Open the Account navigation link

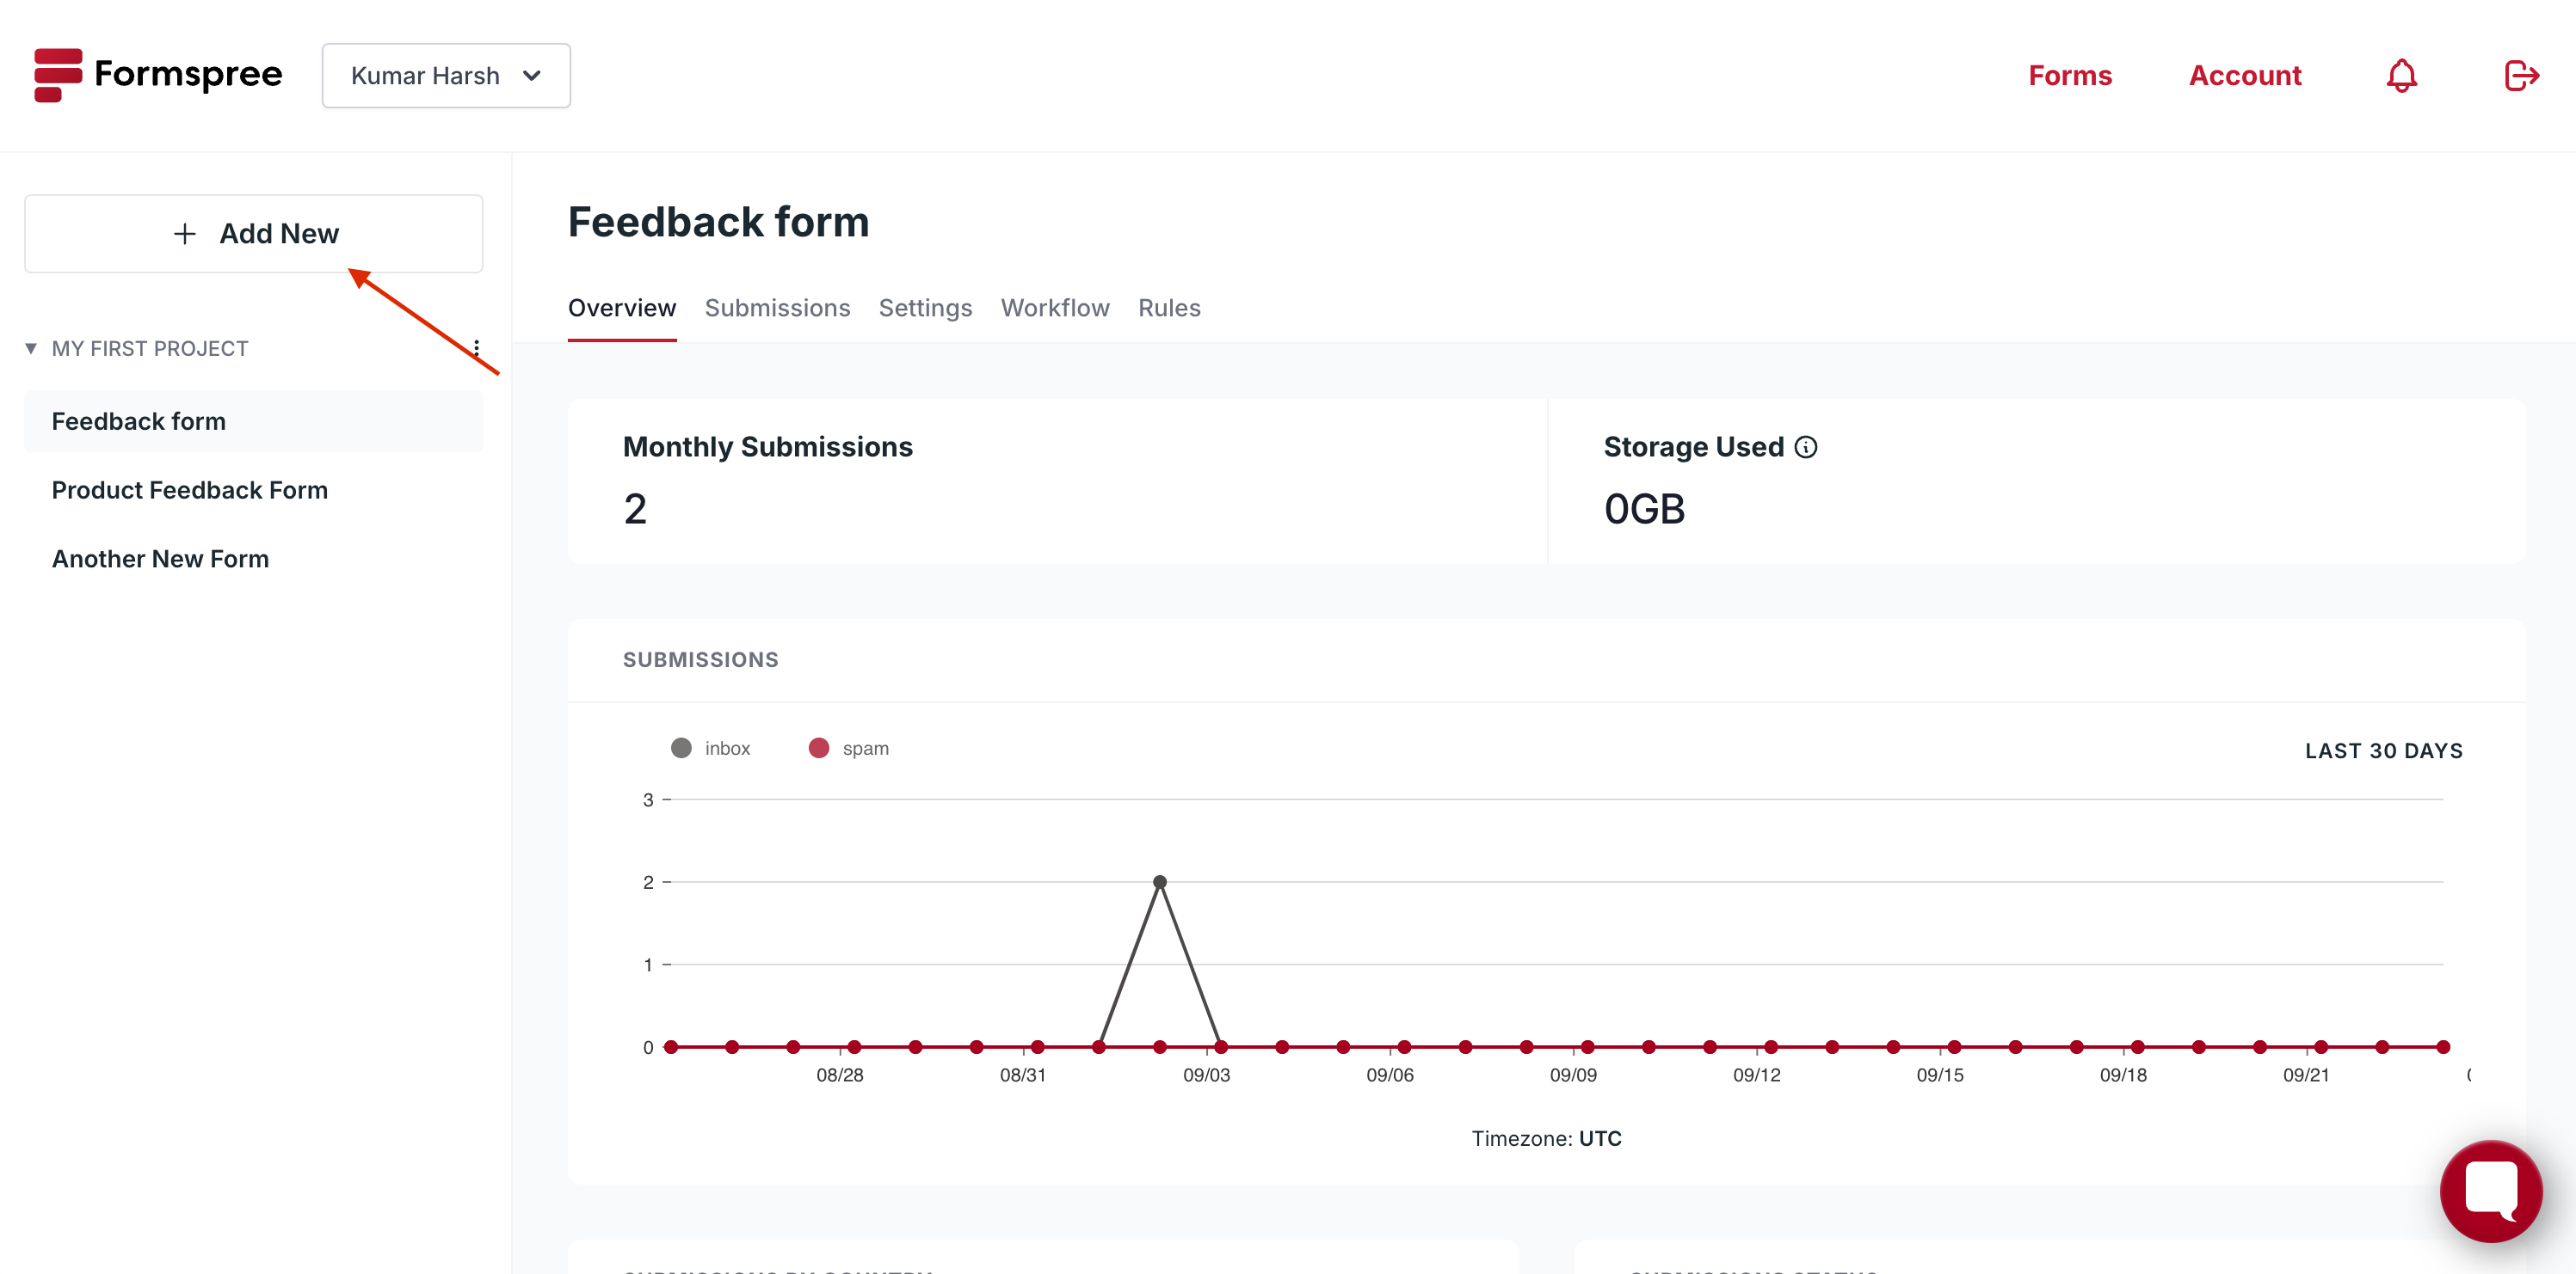click(x=2244, y=76)
